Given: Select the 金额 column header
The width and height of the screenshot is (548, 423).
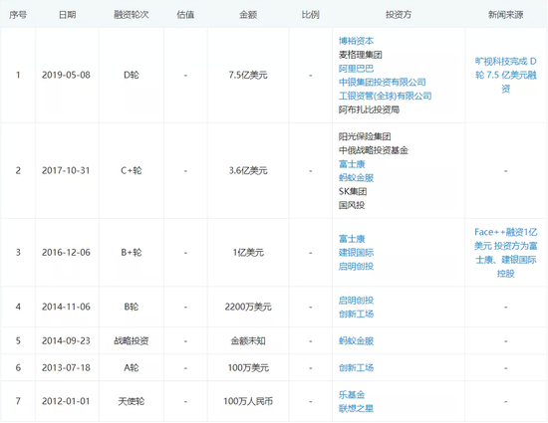Looking at the screenshot, I should click(248, 15).
